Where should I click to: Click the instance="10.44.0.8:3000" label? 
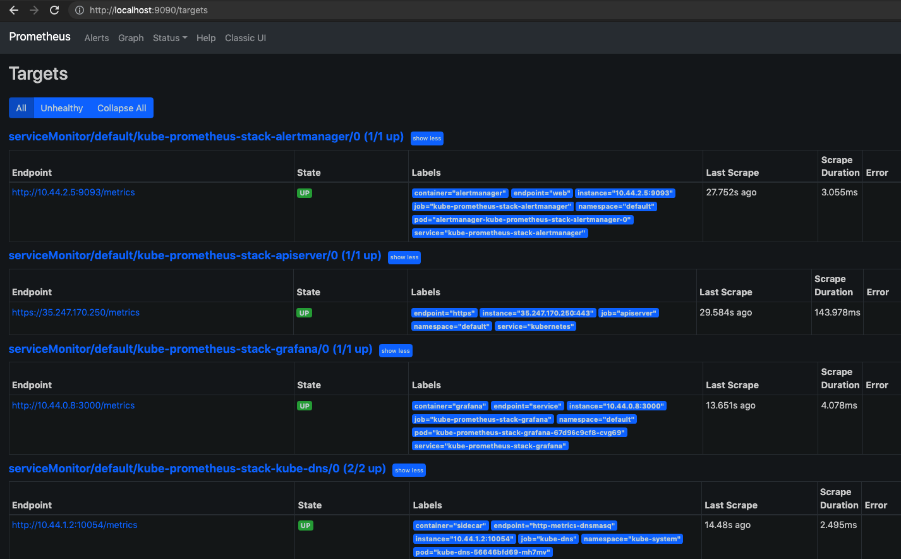pyautogui.click(x=616, y=406)
